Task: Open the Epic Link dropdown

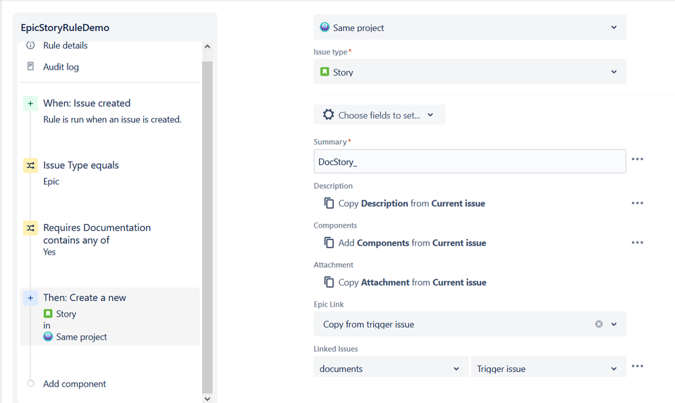Action: click(470, 324)
